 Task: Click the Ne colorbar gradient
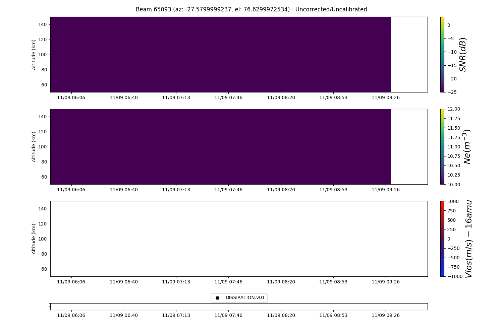tap(442, 146)
